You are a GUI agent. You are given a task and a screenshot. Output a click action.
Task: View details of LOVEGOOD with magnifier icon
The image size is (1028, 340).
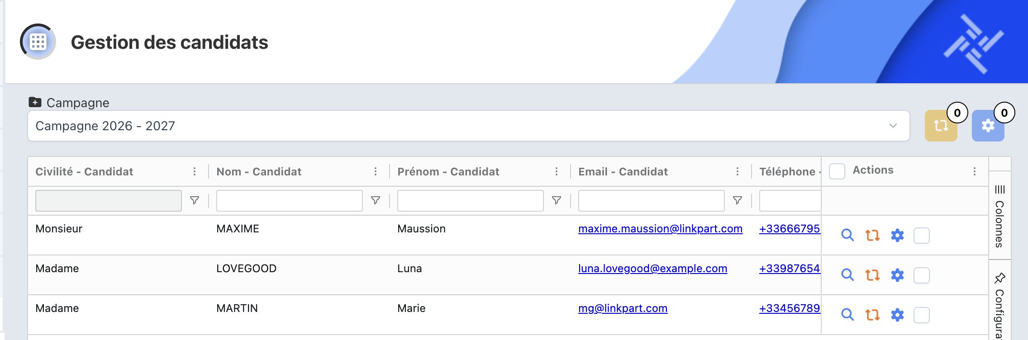point(847,275)
